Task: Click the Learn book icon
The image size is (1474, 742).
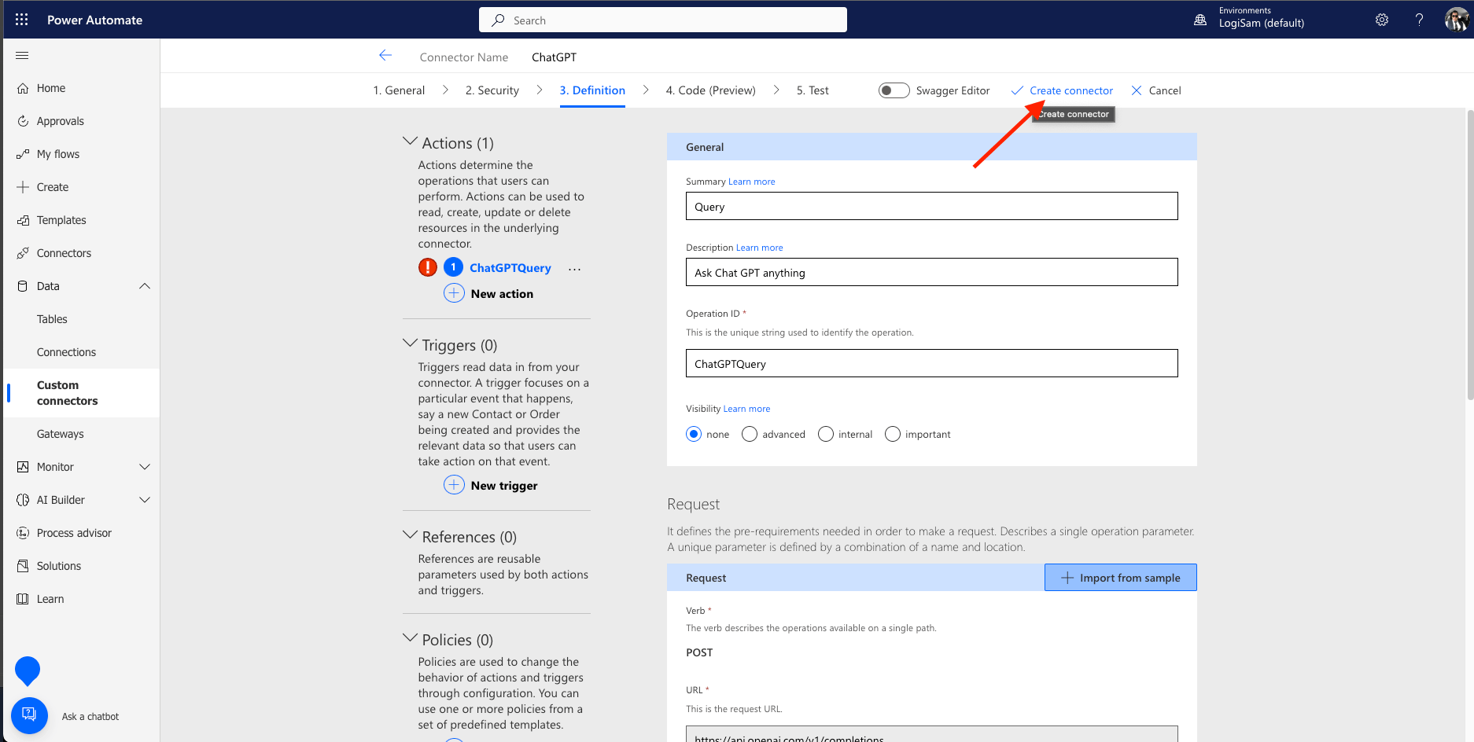Action: pos(23,599)
